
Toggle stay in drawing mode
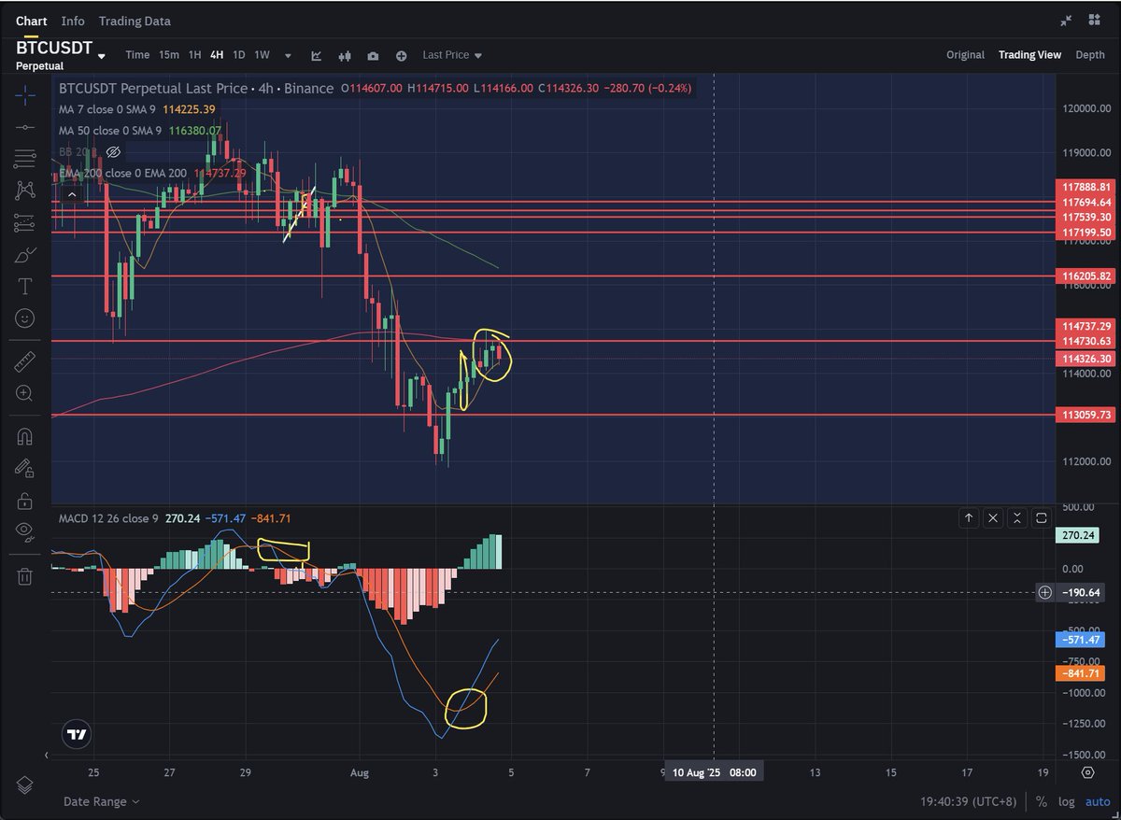(25, 469)
